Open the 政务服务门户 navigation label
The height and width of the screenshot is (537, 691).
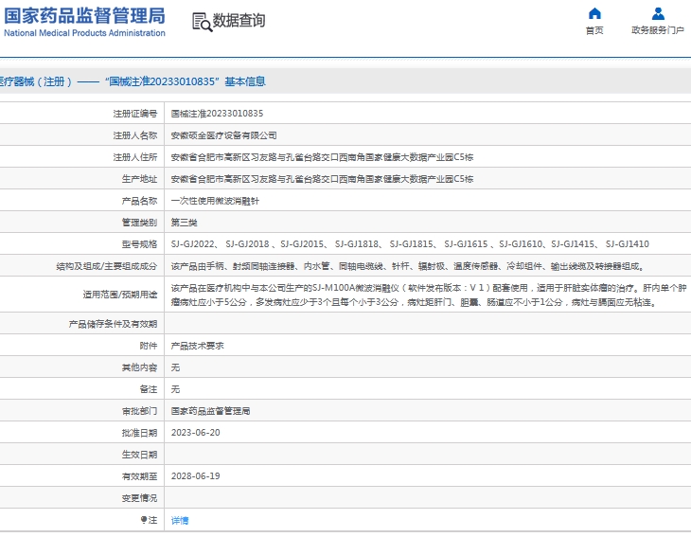(658, 30)
